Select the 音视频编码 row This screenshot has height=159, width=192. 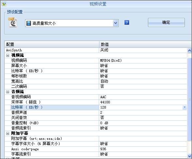(x=96, y=97)
